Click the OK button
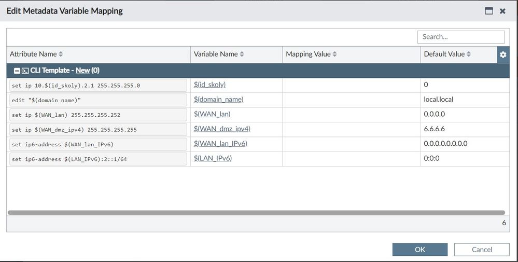 (x=419, y=250)
